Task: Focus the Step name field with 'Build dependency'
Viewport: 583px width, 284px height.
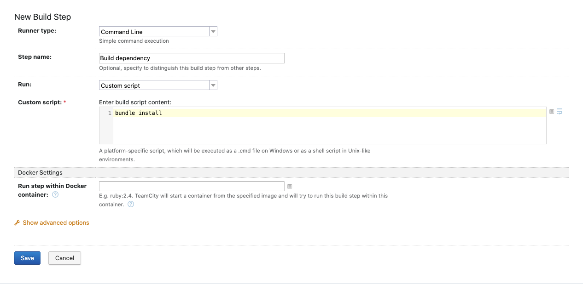Action: pyautogui.click(x=192, y=58)
